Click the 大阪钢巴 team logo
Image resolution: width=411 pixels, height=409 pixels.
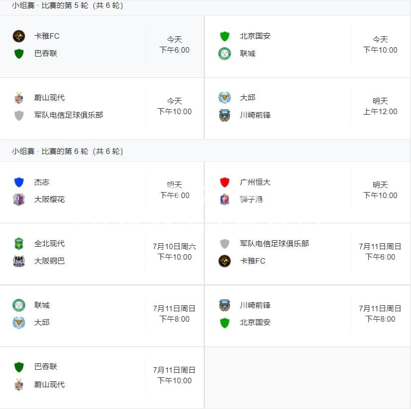tap(19, 261)
